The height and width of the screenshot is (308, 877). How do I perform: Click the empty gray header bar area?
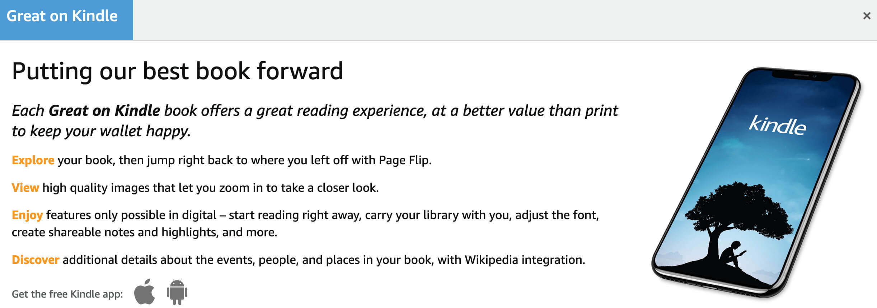(495, 20)
